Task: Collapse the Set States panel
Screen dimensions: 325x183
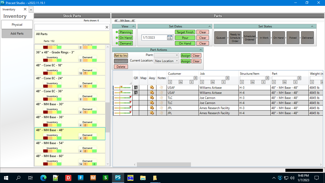Action: click(x=312, y=26)
